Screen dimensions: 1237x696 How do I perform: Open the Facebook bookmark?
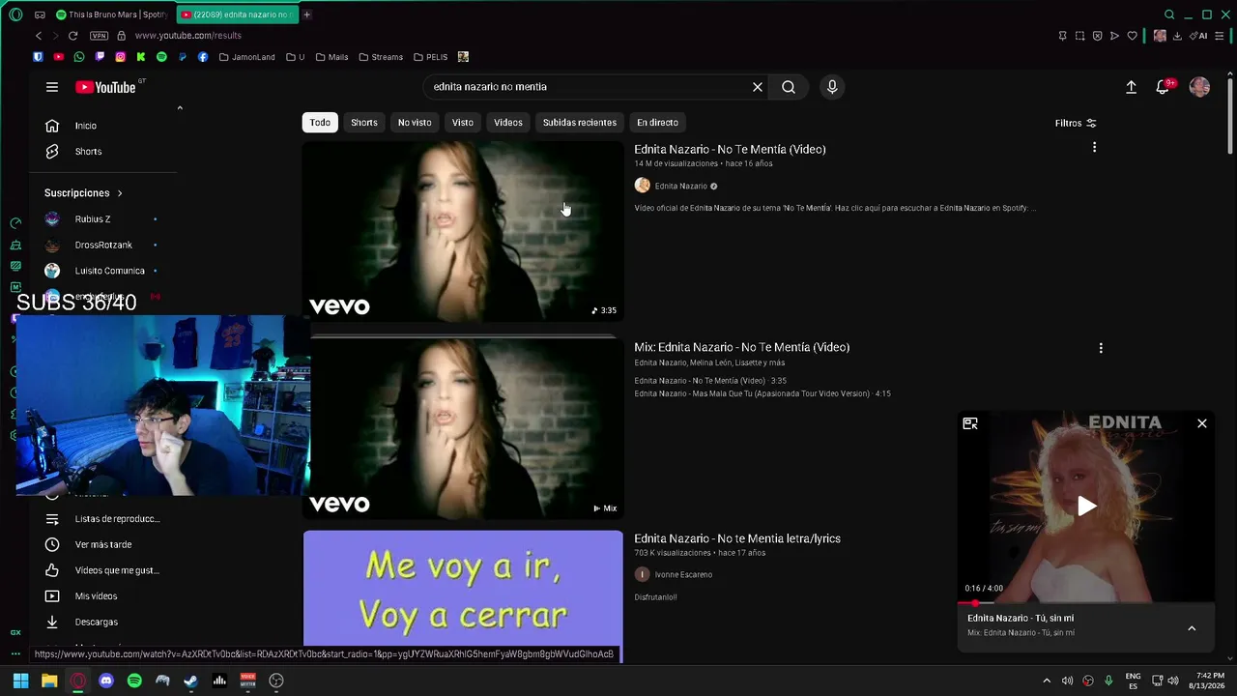click(x=202, y=57)
